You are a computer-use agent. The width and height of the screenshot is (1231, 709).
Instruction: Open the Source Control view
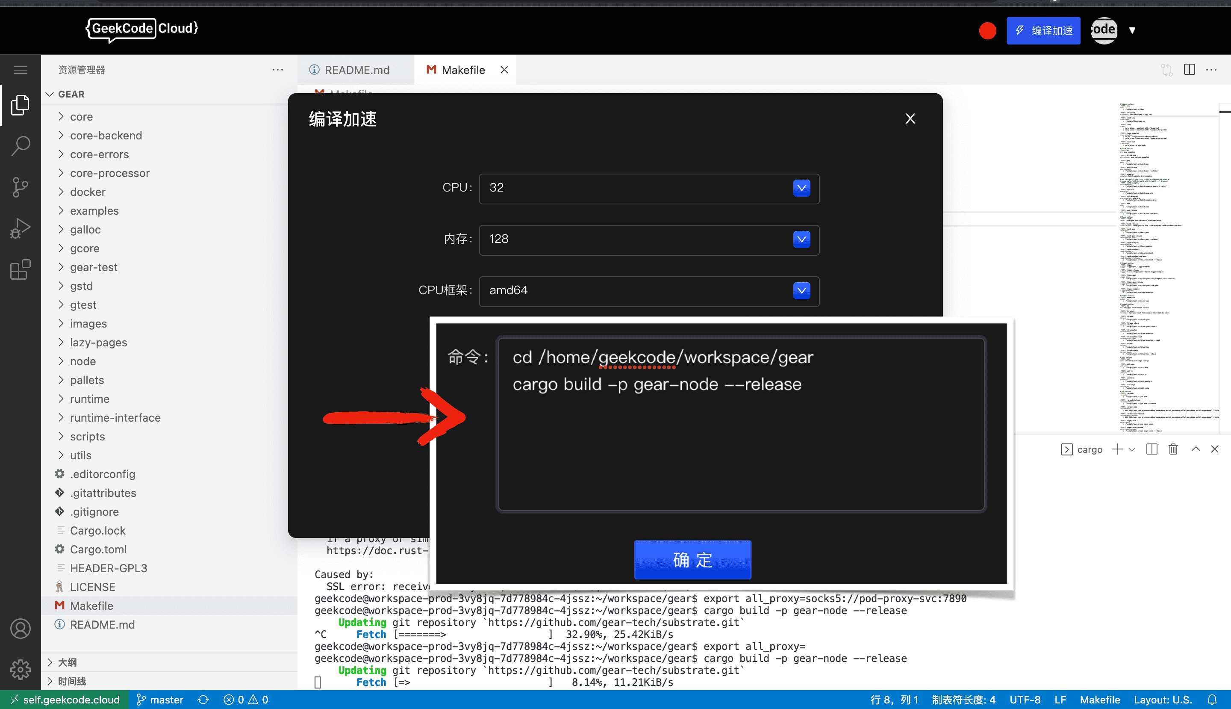pos(21,187)
